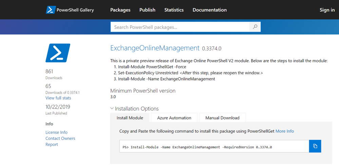Copy the install command with the copy icon
The image size is (339, 167).
coord(315,146)
